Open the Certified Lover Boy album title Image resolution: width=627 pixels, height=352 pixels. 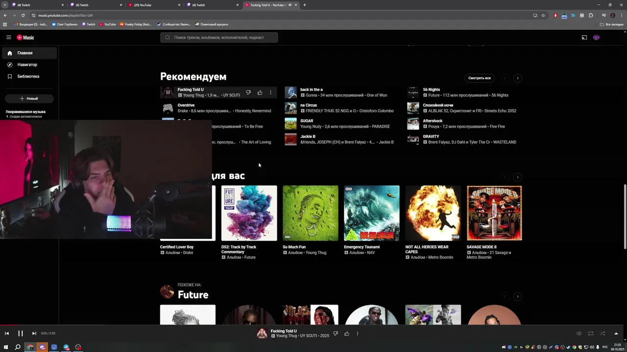(x=177, y=247)
